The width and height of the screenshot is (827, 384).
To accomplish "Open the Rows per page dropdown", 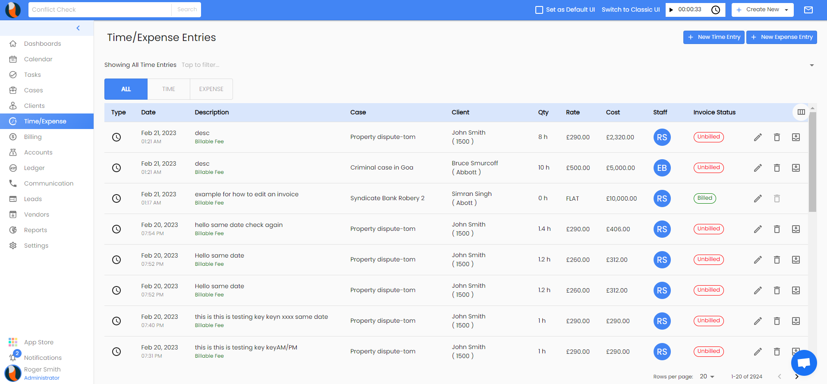I will pyautogui.click(x=707, y=377).
